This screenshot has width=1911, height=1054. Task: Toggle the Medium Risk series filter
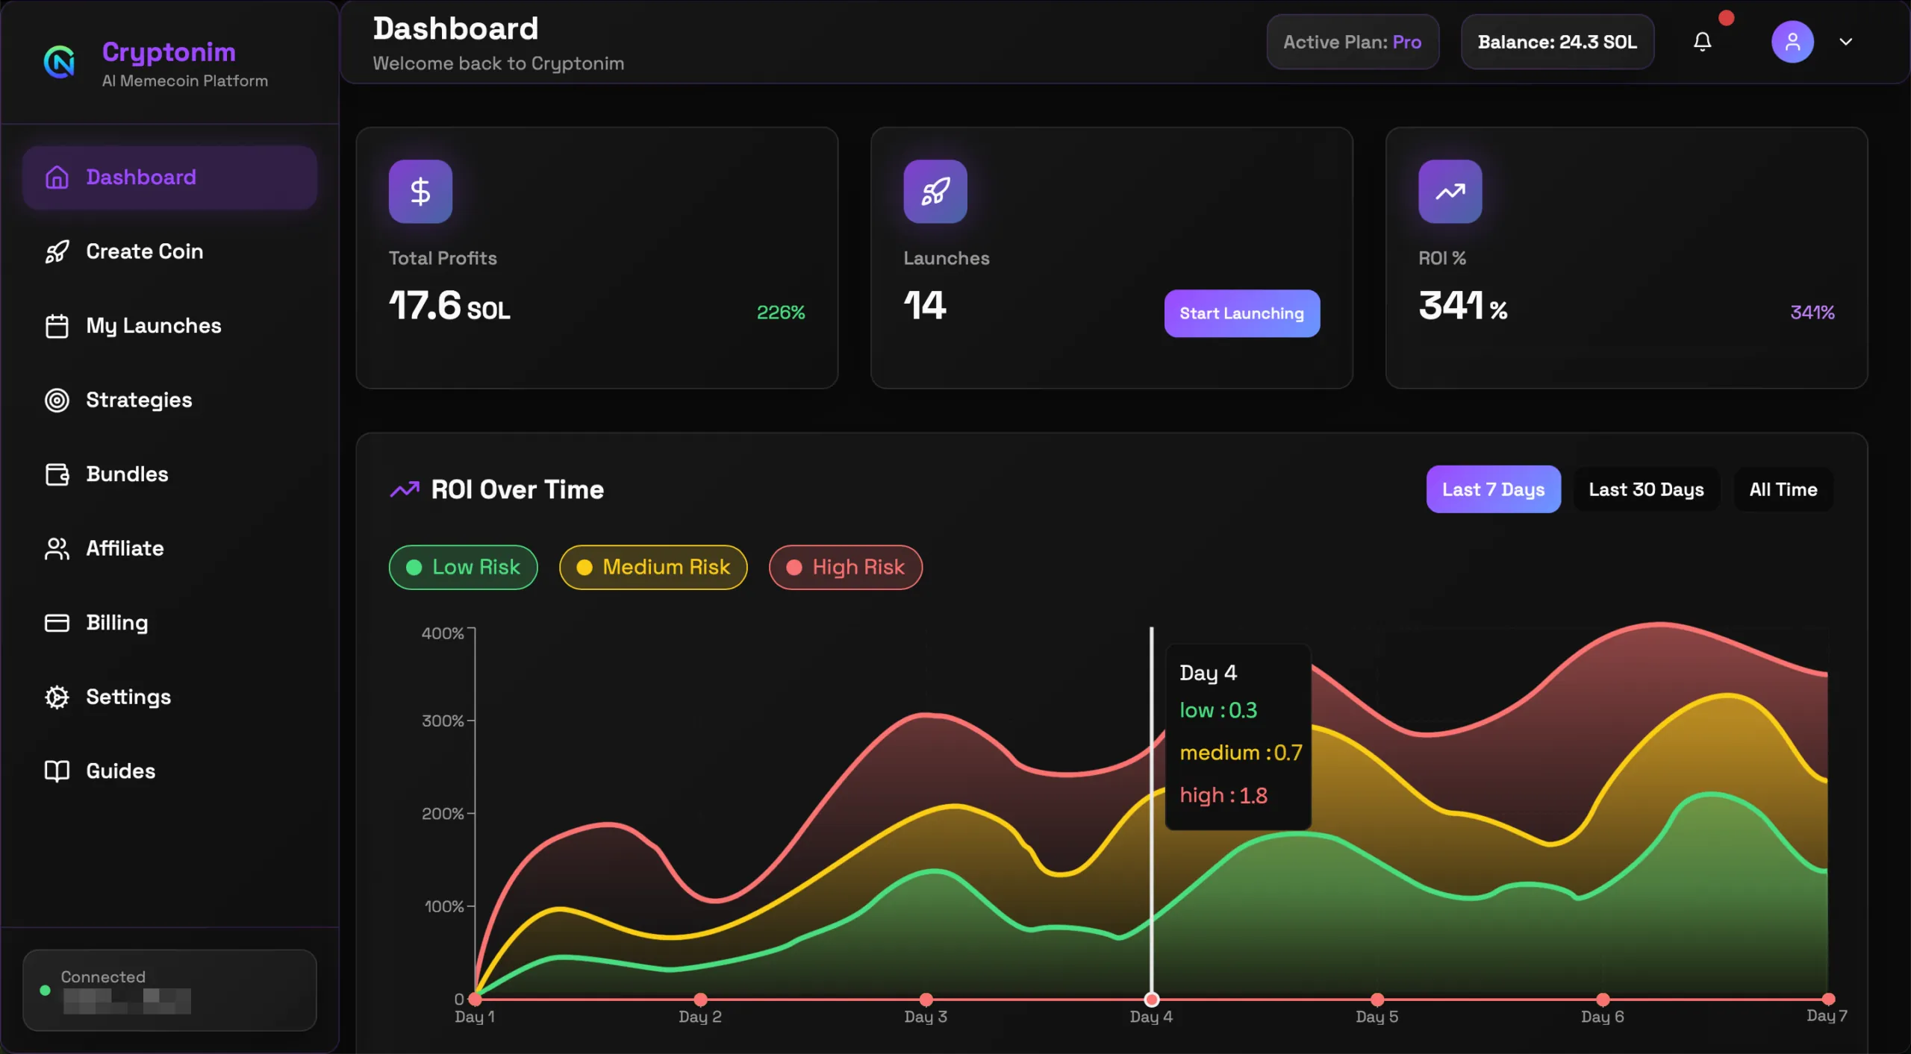tap(653, 568)
